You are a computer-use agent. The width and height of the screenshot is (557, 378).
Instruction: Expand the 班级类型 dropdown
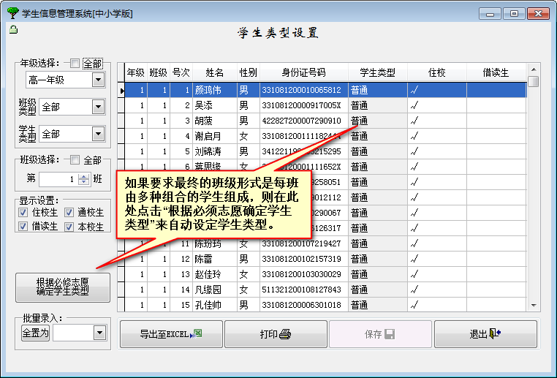pyautogui.click(x=99, y=107)
